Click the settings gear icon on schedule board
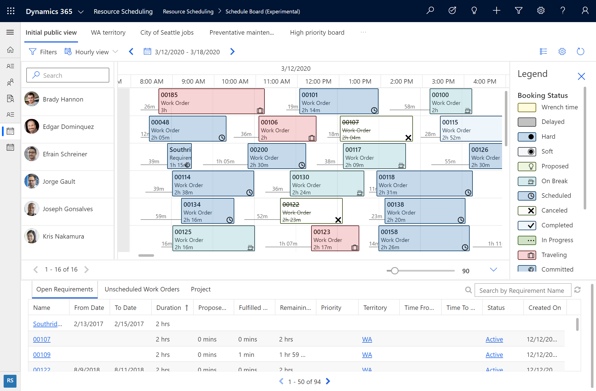Screen dimensions: 596x391 click(562, 52)
